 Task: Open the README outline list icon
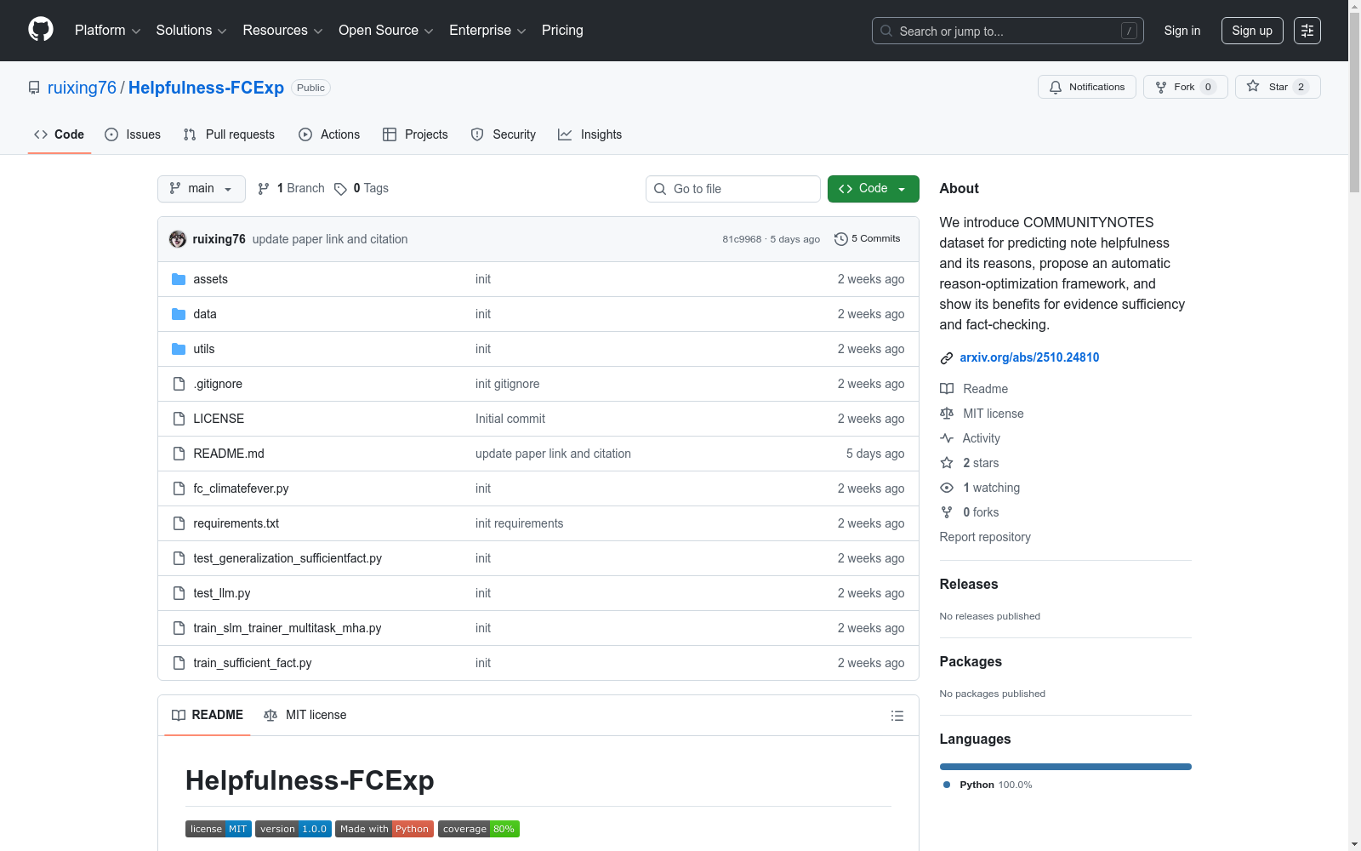pyautogui.click(x=897, y=716)
